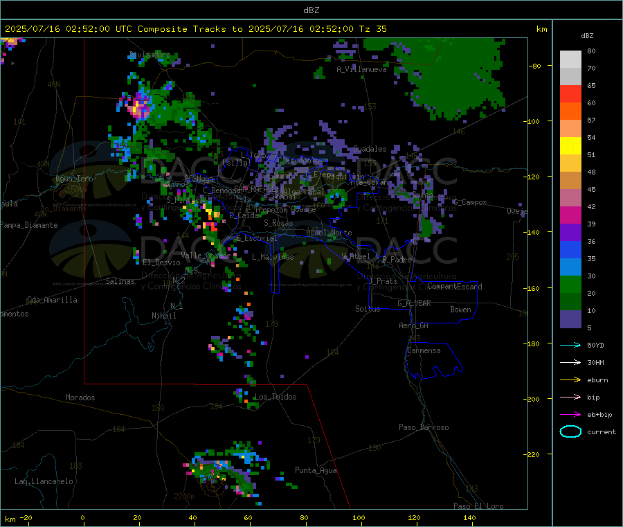
Task: Click the 0 km bottom axis label
Action: click(82, 518)
